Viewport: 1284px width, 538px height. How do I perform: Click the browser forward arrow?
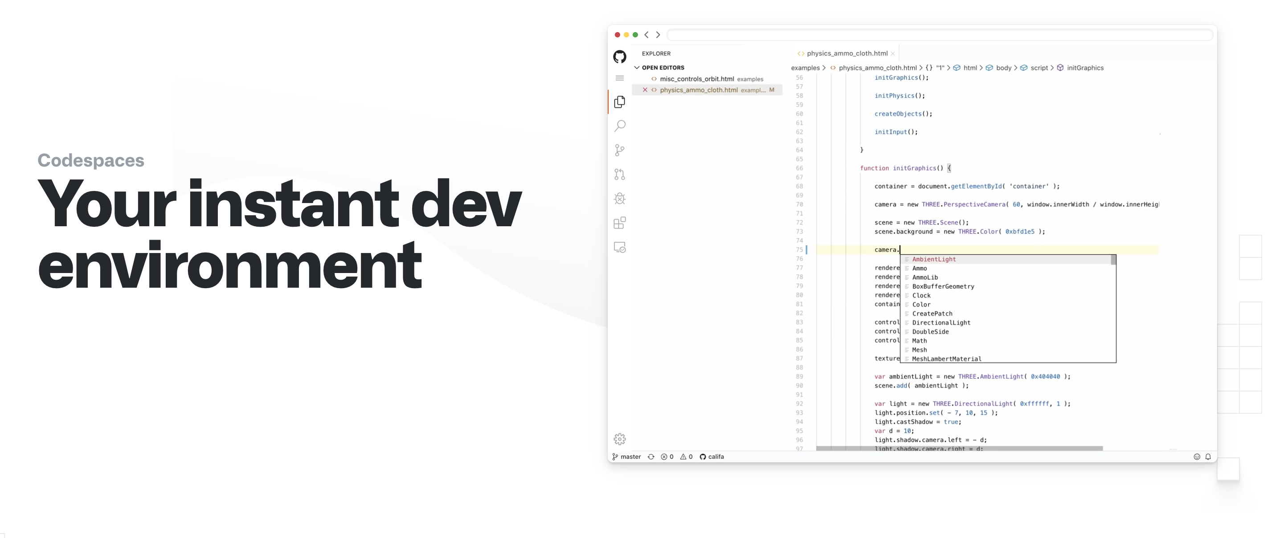coord(658,35)
